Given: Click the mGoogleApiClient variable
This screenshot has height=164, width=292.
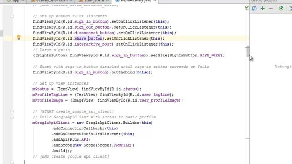Looking at the screenshot, I should pyautogui.click(x=51, y=123).
